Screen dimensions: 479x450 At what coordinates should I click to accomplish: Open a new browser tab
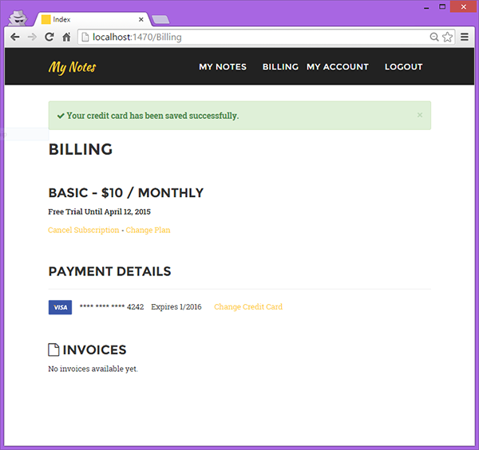[160, 19]
